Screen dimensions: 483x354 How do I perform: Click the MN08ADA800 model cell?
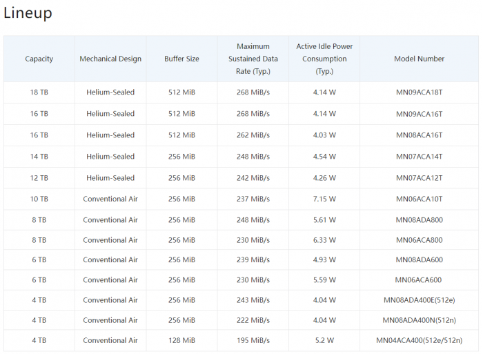tap(420, 220)
